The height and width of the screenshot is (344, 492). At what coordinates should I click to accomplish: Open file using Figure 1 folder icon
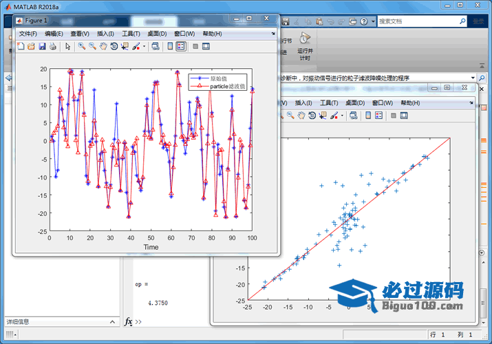point(31,47)
